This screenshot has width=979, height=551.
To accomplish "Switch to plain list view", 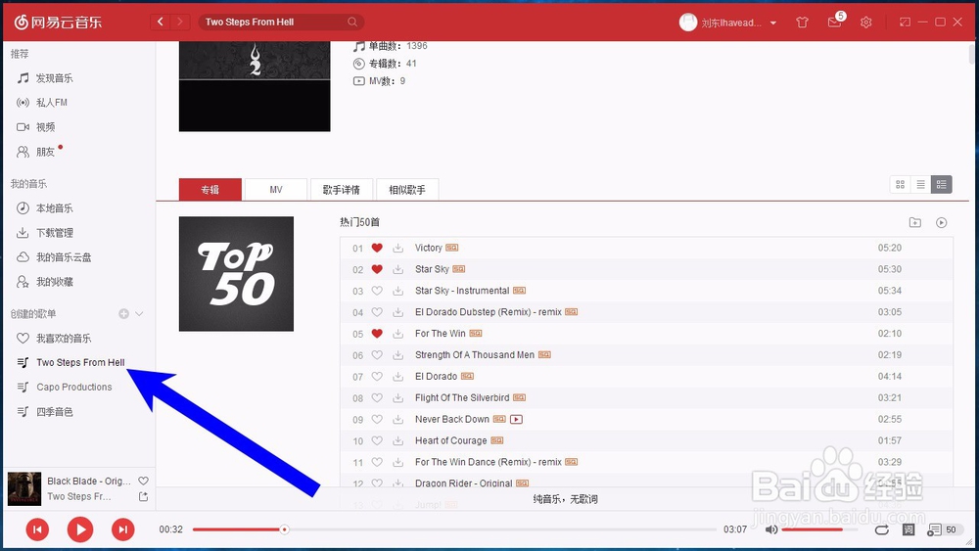I will pyautogui.click(x=921, y=184).
